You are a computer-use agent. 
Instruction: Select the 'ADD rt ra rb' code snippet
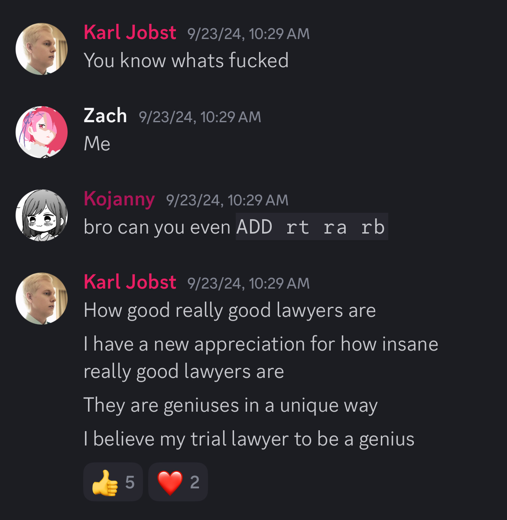(312, 227)
